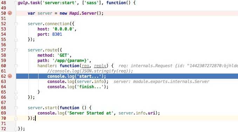Click the req parameter in handler function
Viewport: 238px width, 132px height.
(x=86, y=66)
